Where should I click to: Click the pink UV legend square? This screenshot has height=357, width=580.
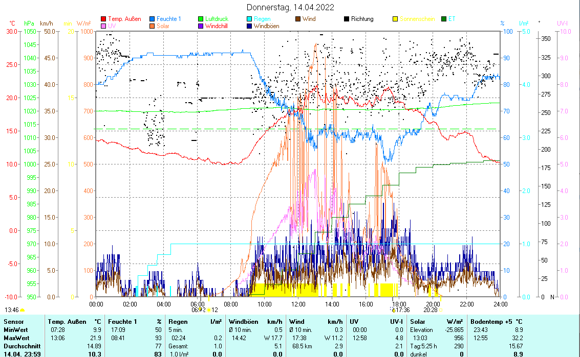104,26
